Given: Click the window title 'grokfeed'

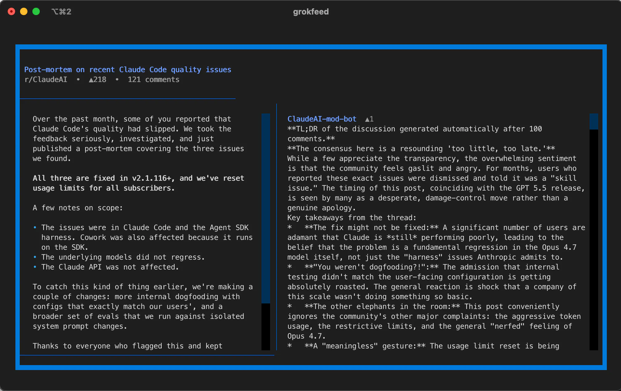Looking at the screenshot, I should pyautogui.click(x=311, y=12).
